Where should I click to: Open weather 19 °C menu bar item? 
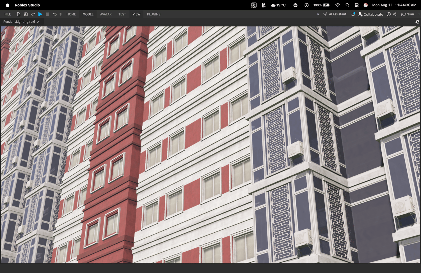[x=278, y=5]
